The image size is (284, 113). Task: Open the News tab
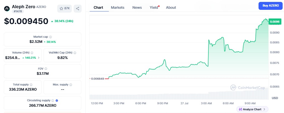137,7
